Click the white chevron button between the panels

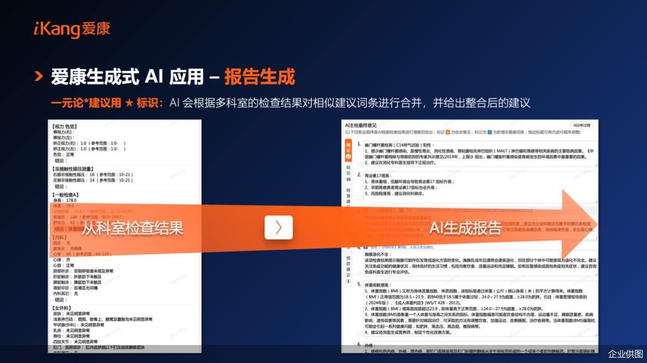pos(278,228)
